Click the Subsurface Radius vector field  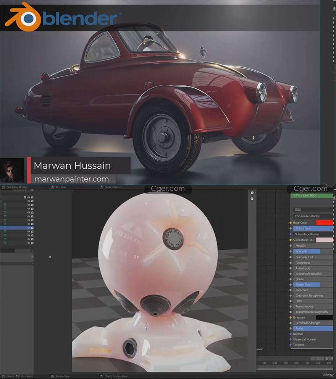(313, 234)
